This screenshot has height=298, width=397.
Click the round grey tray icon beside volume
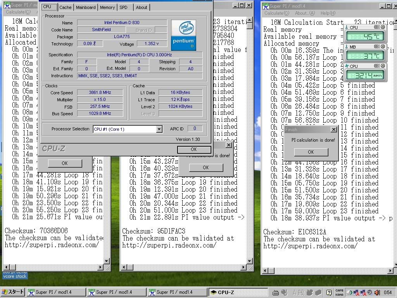click(x=369, y=293)
